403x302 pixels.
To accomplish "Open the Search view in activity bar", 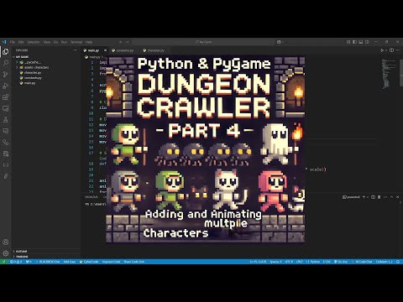I will [x=6, y=63].
